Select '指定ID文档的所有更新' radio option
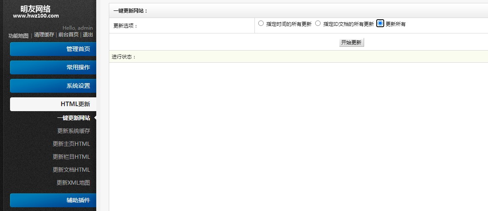The image size is (488, 211). tap(318, 23)
